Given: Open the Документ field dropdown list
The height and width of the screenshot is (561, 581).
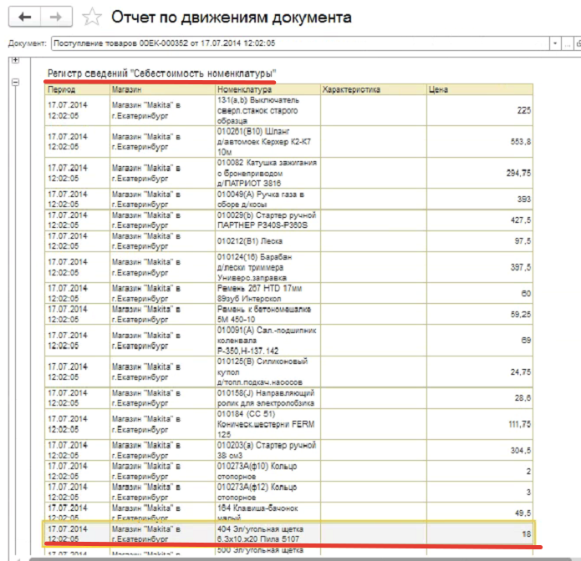Looking at the screenshot, I should coord(555,43).
